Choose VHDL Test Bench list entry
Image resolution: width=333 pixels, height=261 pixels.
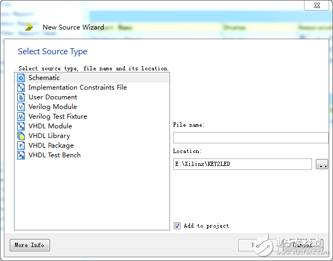[54, 155]
